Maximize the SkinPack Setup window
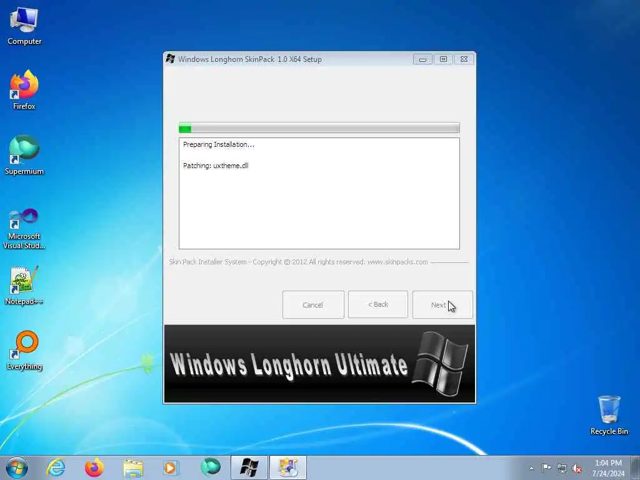This screenshot has height=480, width=640. pyautogui.click(x=443, y=59)
